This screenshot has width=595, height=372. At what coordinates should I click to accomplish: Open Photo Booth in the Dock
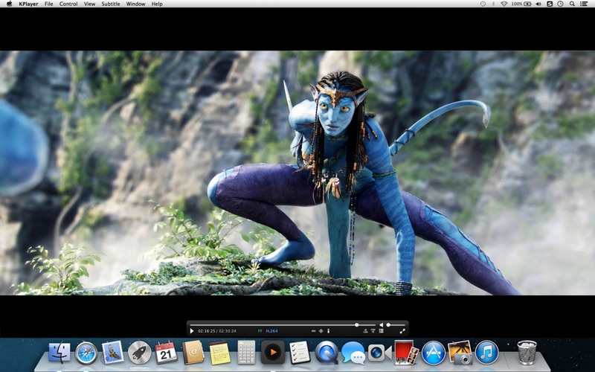[x=406, y=352]
